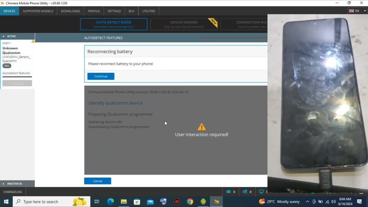Viewport: 368px width, 207px height.
Task: Open the Windows Start menu
Action: (x=6, y=202)
